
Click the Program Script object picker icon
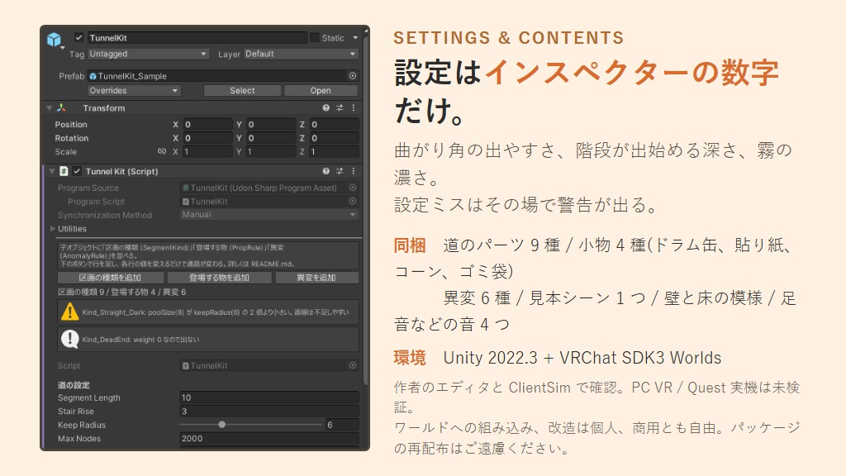coord(353,202)
